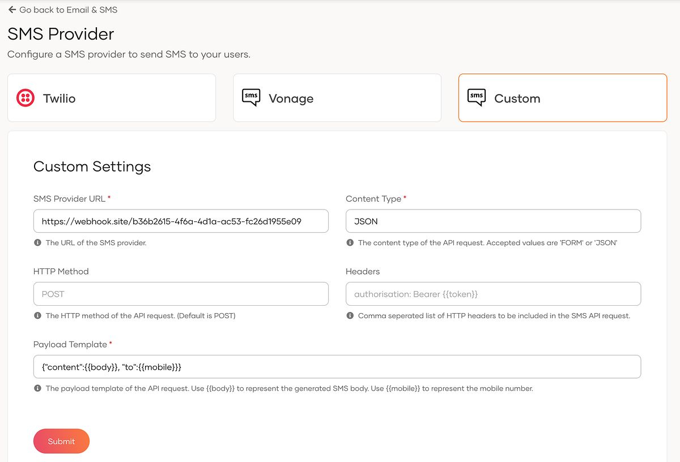Click info icon beside HTTP method hint

[x=37, y=315]
